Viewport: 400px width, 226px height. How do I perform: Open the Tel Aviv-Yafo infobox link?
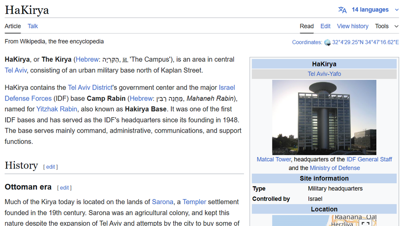click(x=324, y=74)
